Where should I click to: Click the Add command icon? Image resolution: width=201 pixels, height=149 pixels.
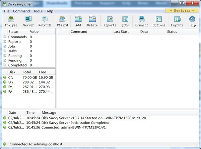click(x=78, y=21)
